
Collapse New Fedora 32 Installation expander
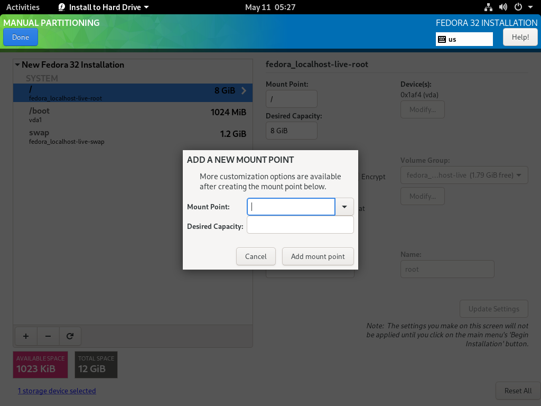coord(17,64)
